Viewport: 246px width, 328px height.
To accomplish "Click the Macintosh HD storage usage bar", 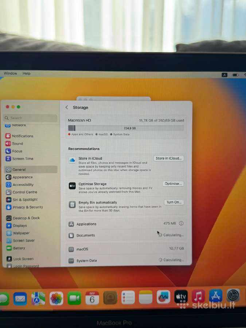I will pyautogui.click(x=126, y=128).
